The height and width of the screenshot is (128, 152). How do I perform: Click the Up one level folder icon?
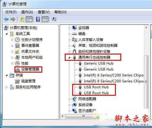pos(22,19)
